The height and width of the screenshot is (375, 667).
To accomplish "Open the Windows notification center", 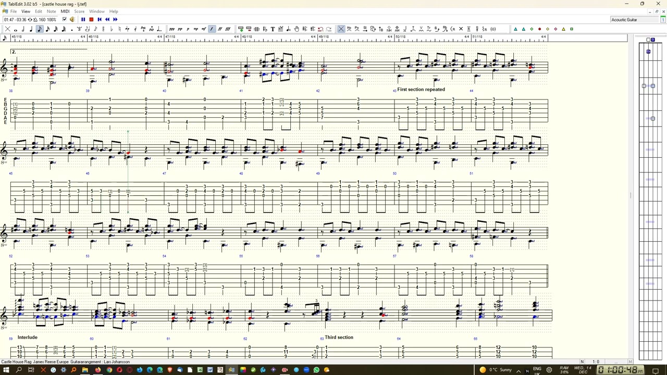I will (x=657, y=370).
